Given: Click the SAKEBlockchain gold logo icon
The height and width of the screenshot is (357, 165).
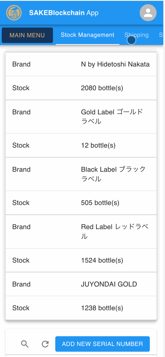Looking at the screenshot, I should [14, 13].
